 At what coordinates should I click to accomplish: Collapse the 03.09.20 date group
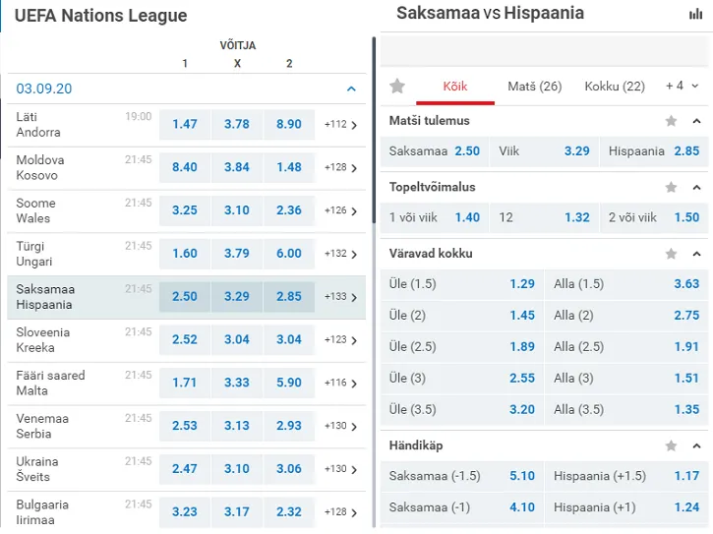coord(351,89)
